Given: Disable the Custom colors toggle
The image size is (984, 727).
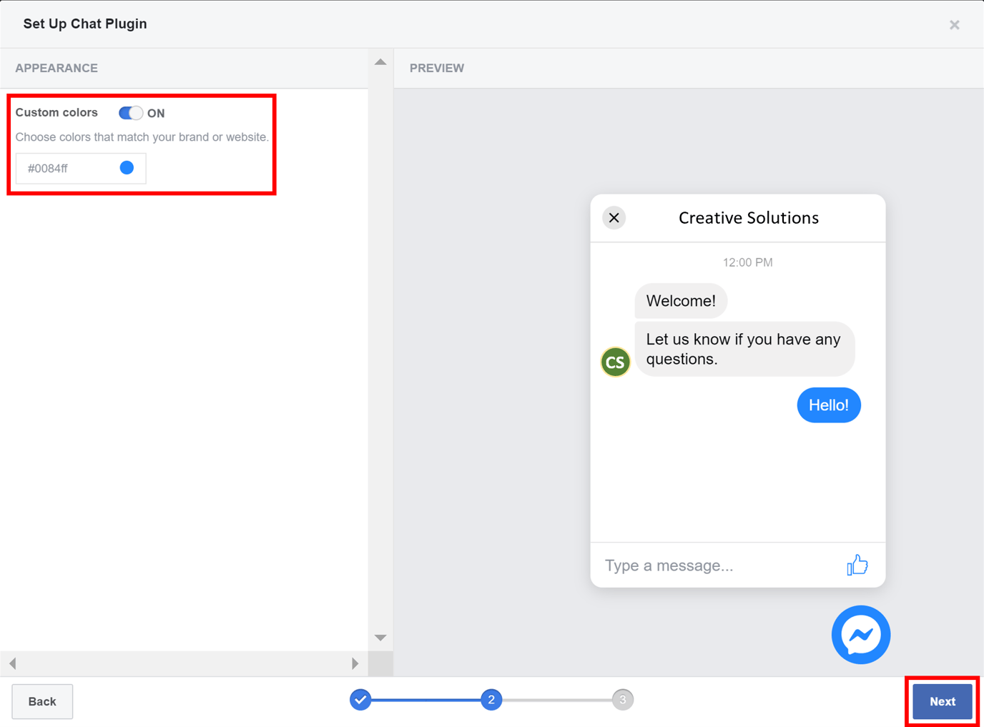Looking at the screenshot, I should coord(130,112).
